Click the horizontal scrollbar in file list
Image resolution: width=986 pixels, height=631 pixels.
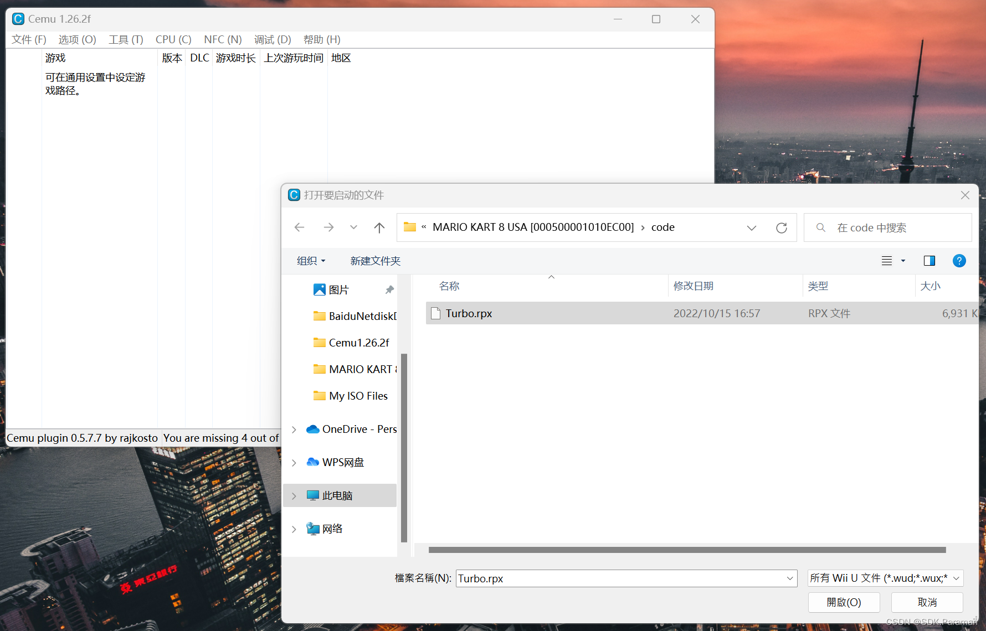coord(687,550)
